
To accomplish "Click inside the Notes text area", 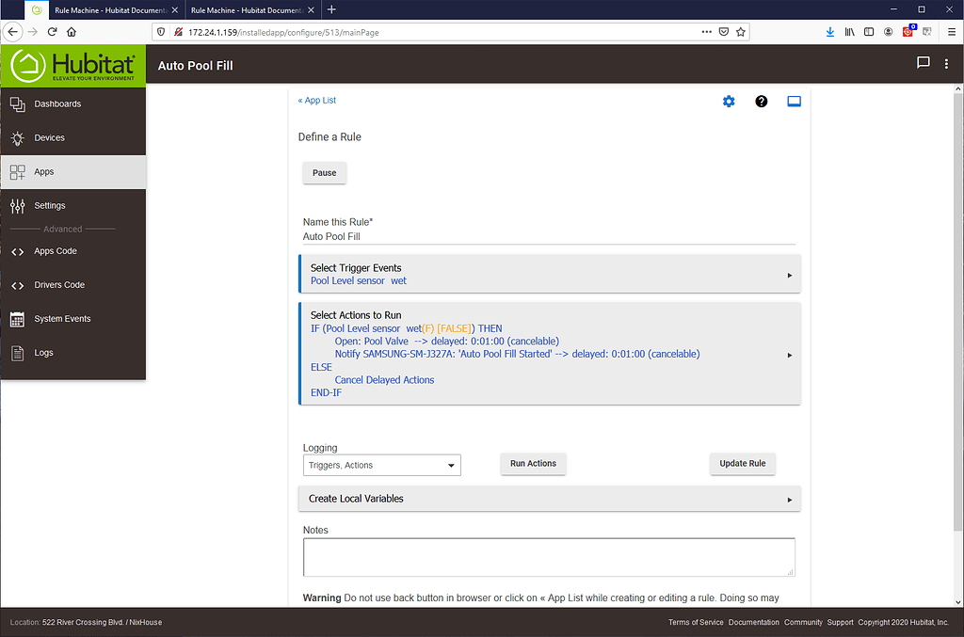I will (x=548, y=557).
